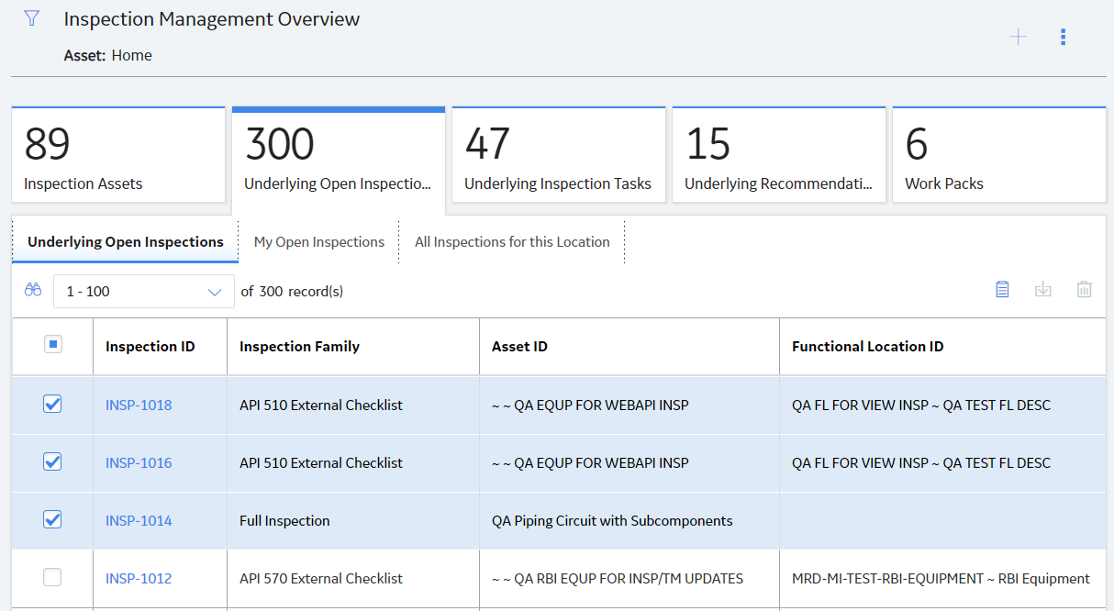Select the 89 Inspection Assets tile
The image size is (1114, 611).
[x=118, y=155]
